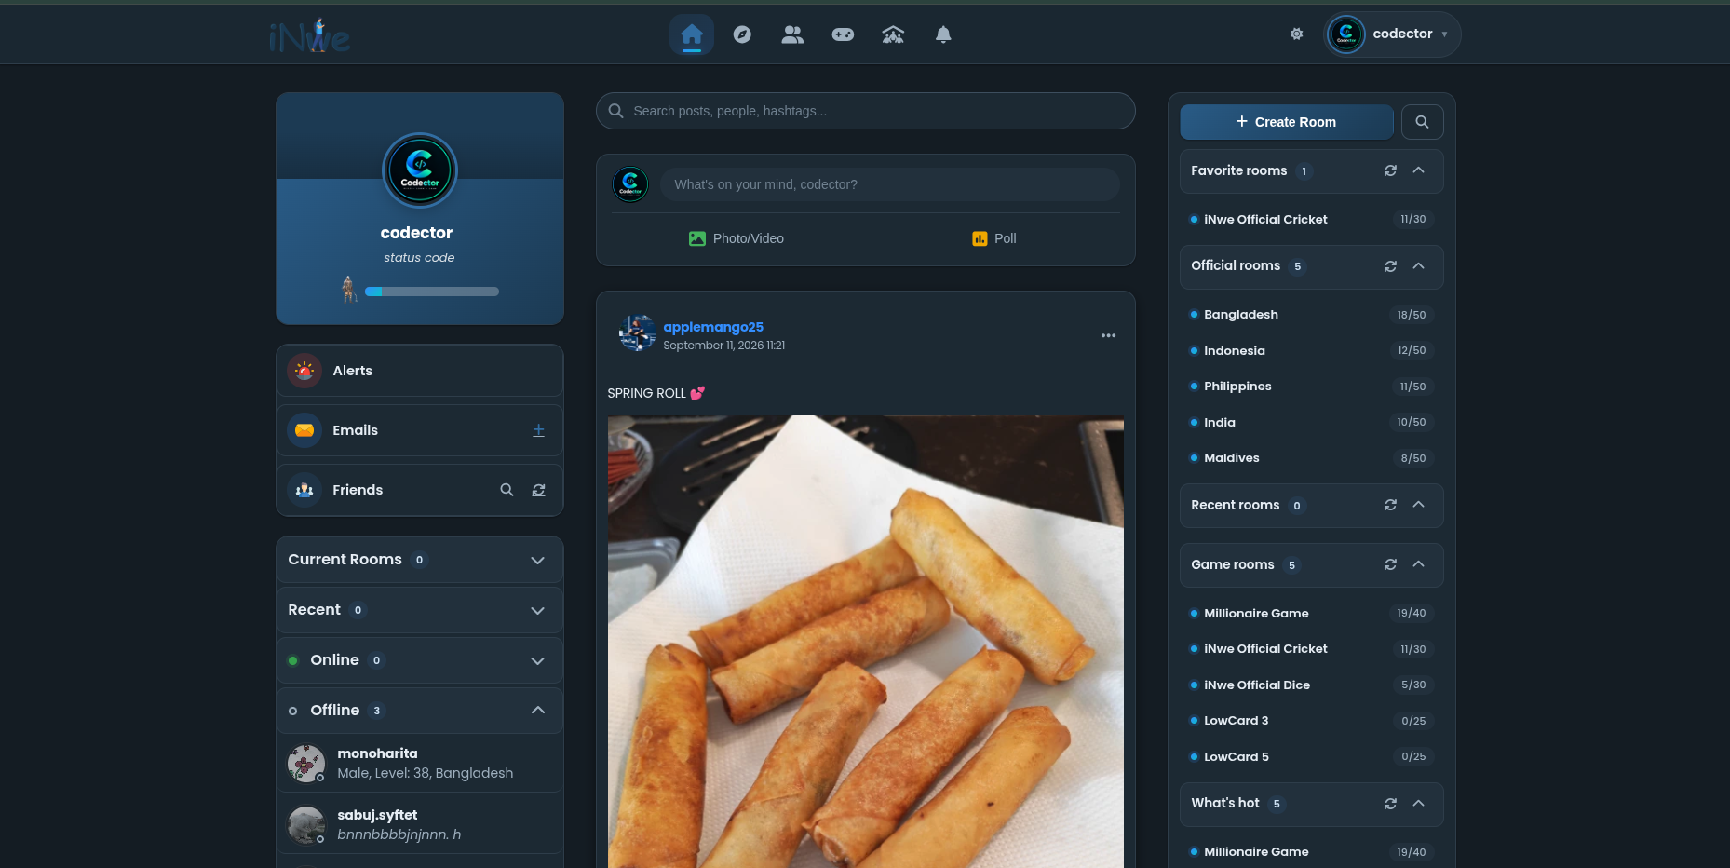The height and width of the screenshot is (868, 1730).
Task: Click the Create Room button
Action: pyautogui.click(x=1286, y=122)
